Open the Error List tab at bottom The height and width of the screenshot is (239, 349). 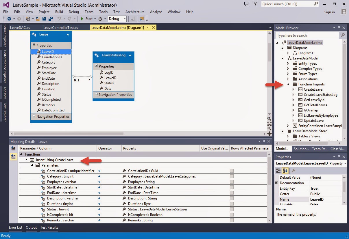(16, 227)
